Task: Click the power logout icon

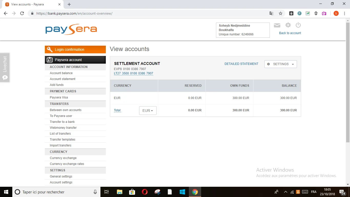Action: pyautogui.click(x=298, y=25)
